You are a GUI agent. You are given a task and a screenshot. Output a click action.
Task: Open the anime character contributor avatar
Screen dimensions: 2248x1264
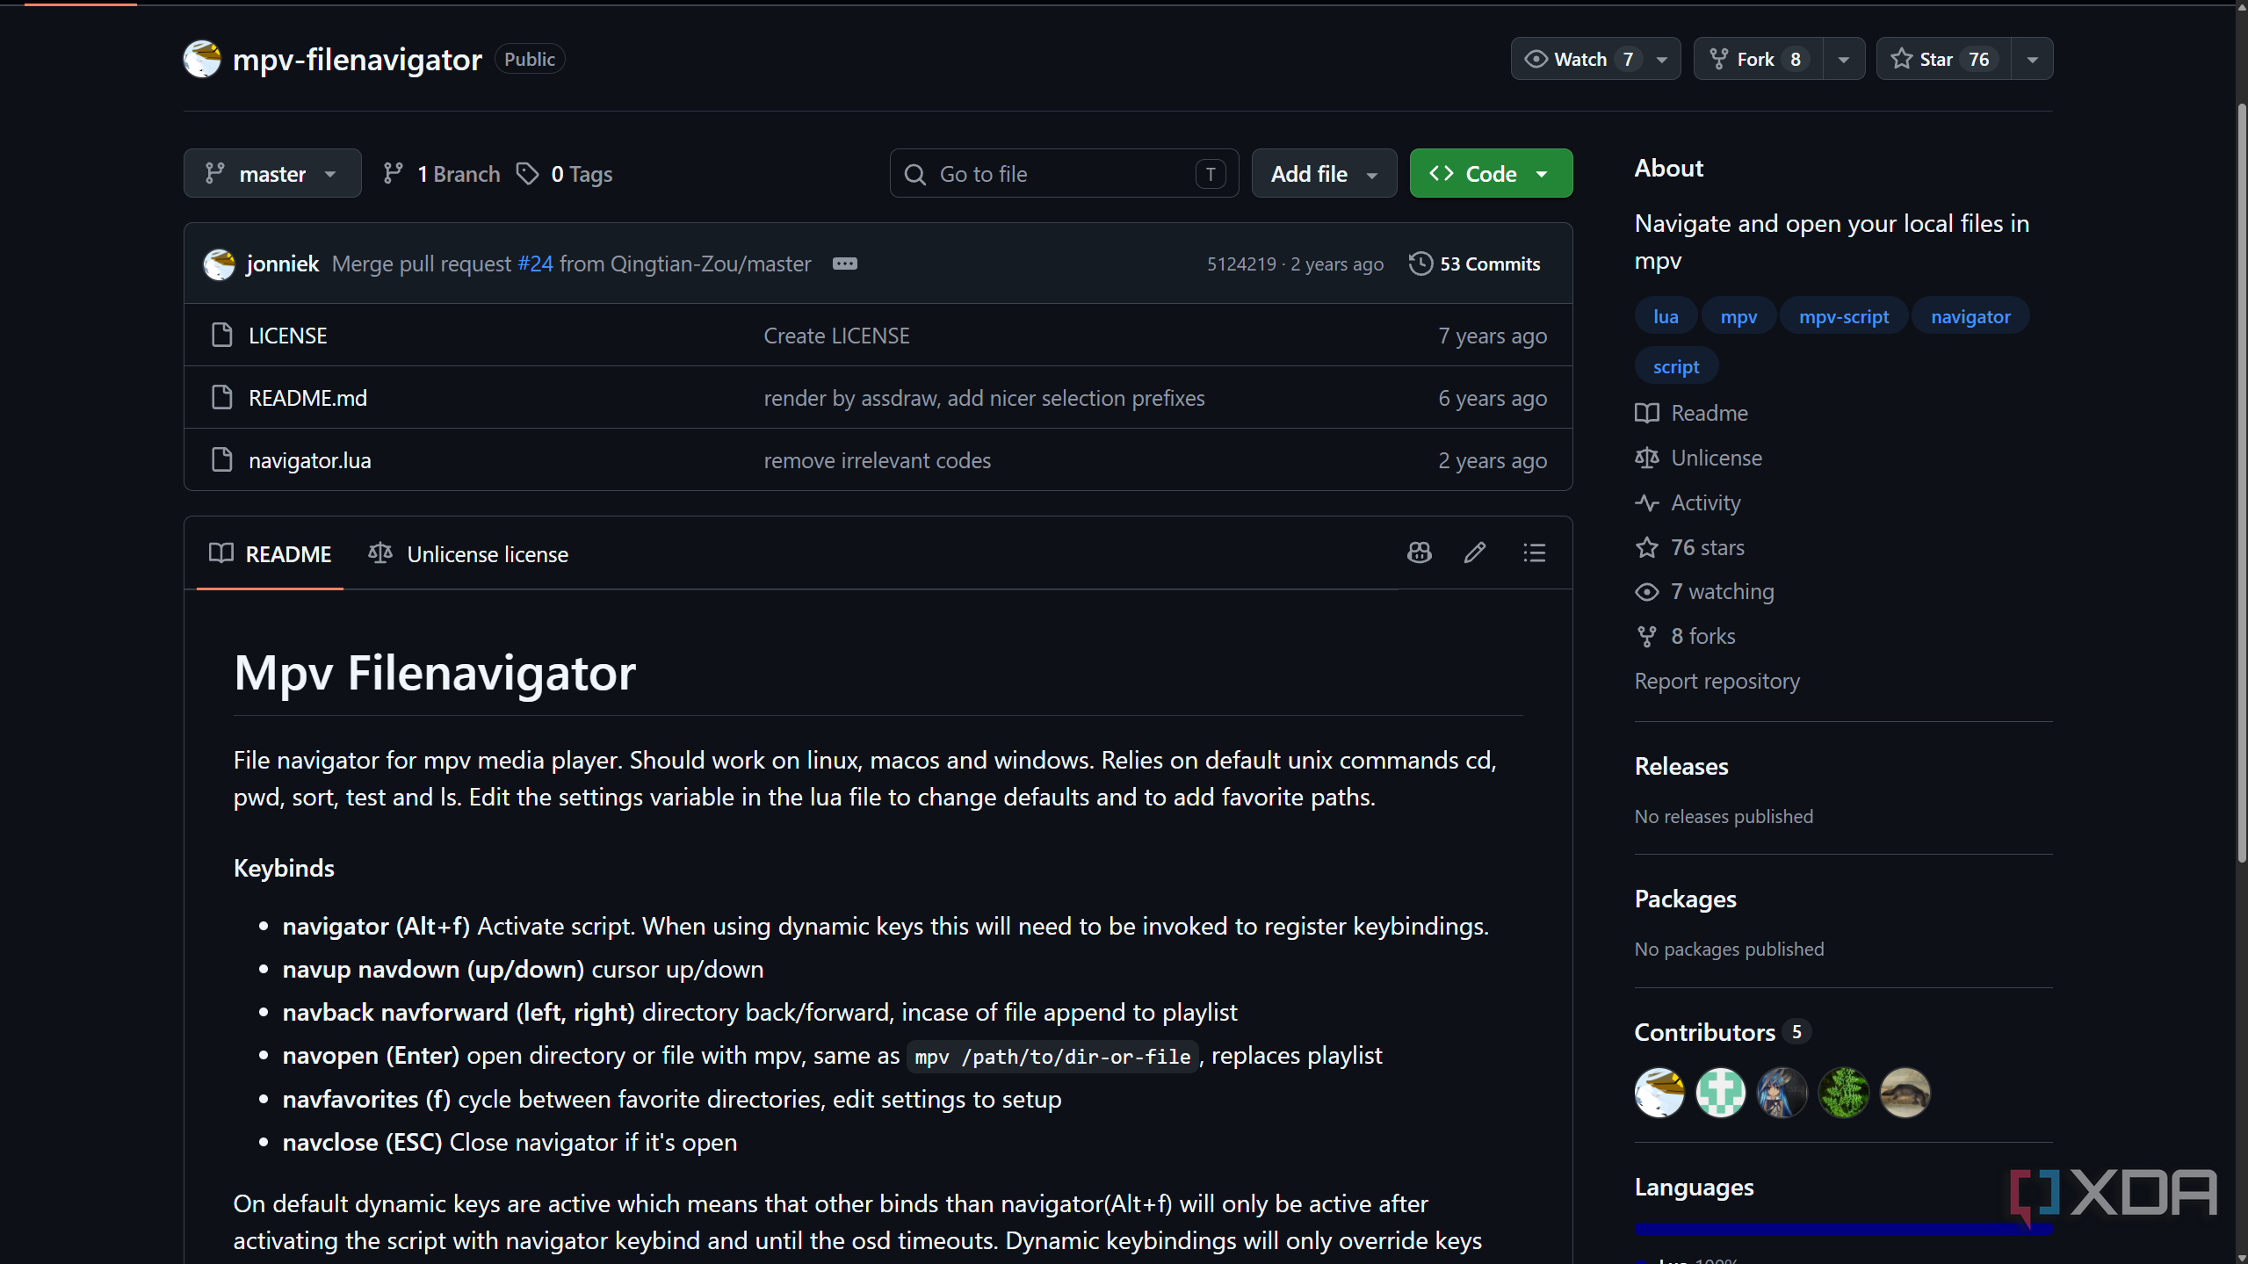(x=1782, y=1093)
